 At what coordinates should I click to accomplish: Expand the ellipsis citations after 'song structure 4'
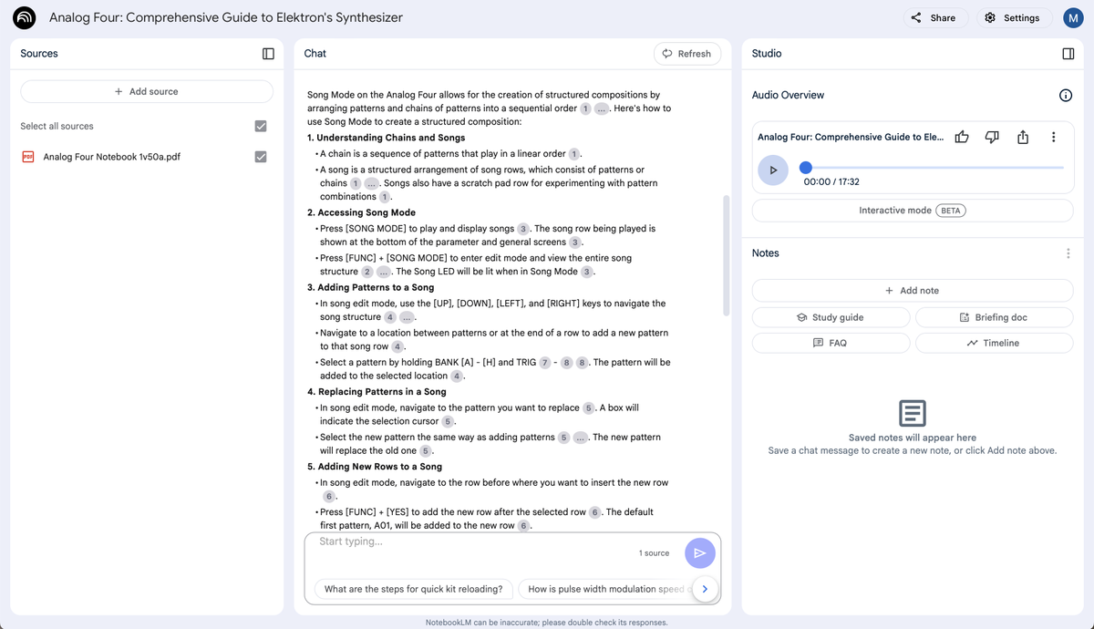pos(407,317)
